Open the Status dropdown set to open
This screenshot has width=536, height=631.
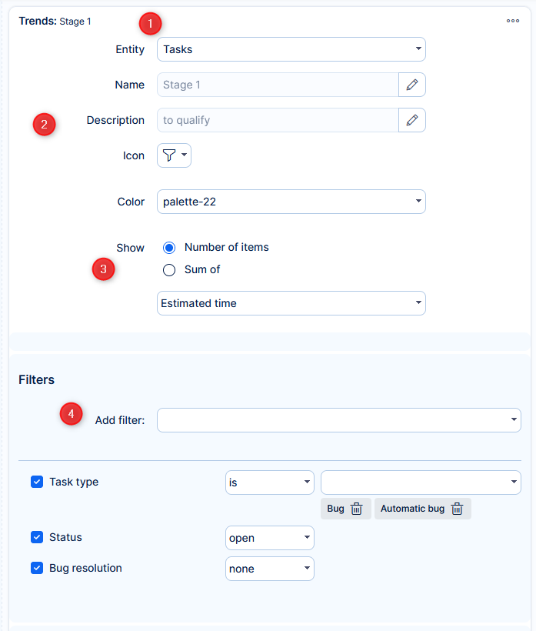tap(269, 538)
